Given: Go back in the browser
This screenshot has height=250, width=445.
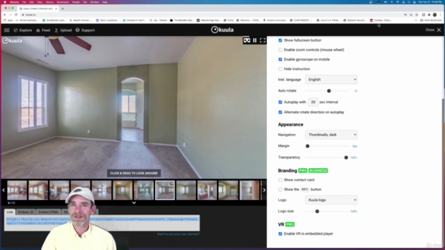Looking at the screenshot, I should click(5, 15).
